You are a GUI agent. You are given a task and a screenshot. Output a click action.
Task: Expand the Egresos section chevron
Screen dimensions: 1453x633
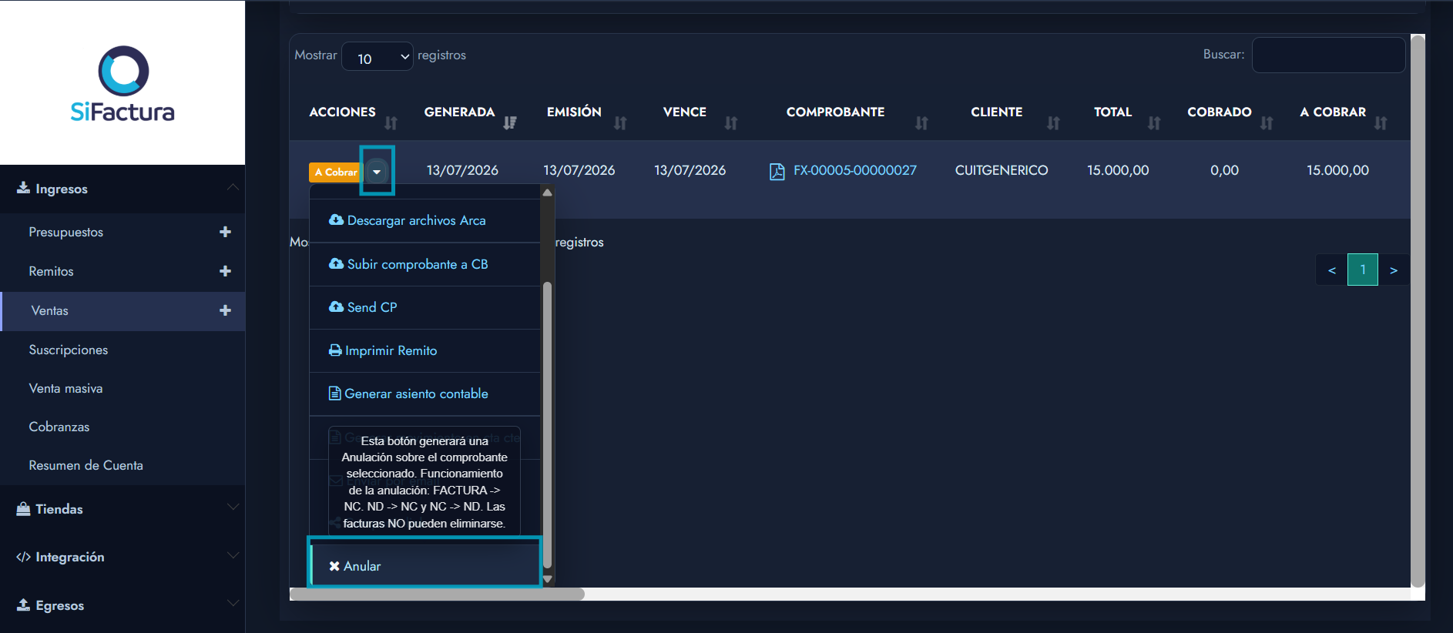point(233,603)
